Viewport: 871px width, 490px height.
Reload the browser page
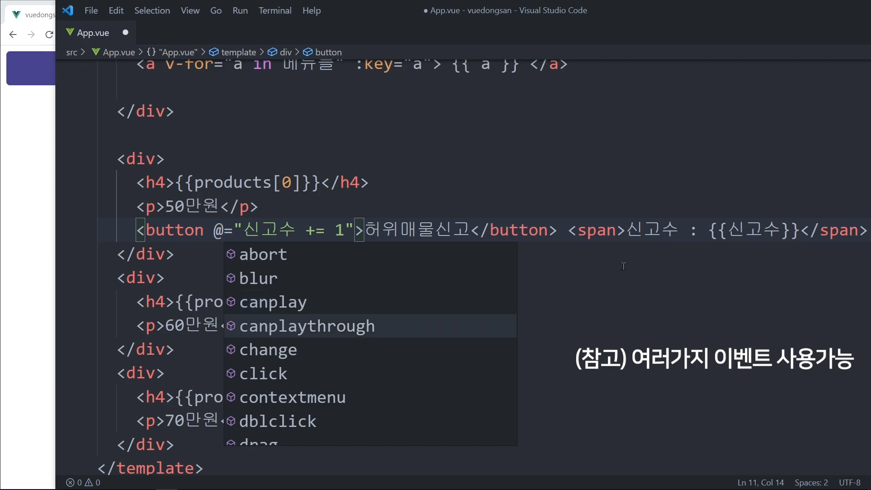49,34
